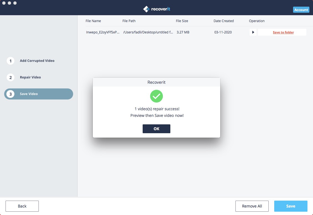
Task: Select step 1 Add Corrupted Video
Action: (x=39, y=61)
